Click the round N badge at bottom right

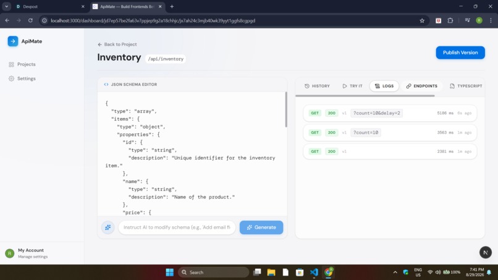(485, 252)
